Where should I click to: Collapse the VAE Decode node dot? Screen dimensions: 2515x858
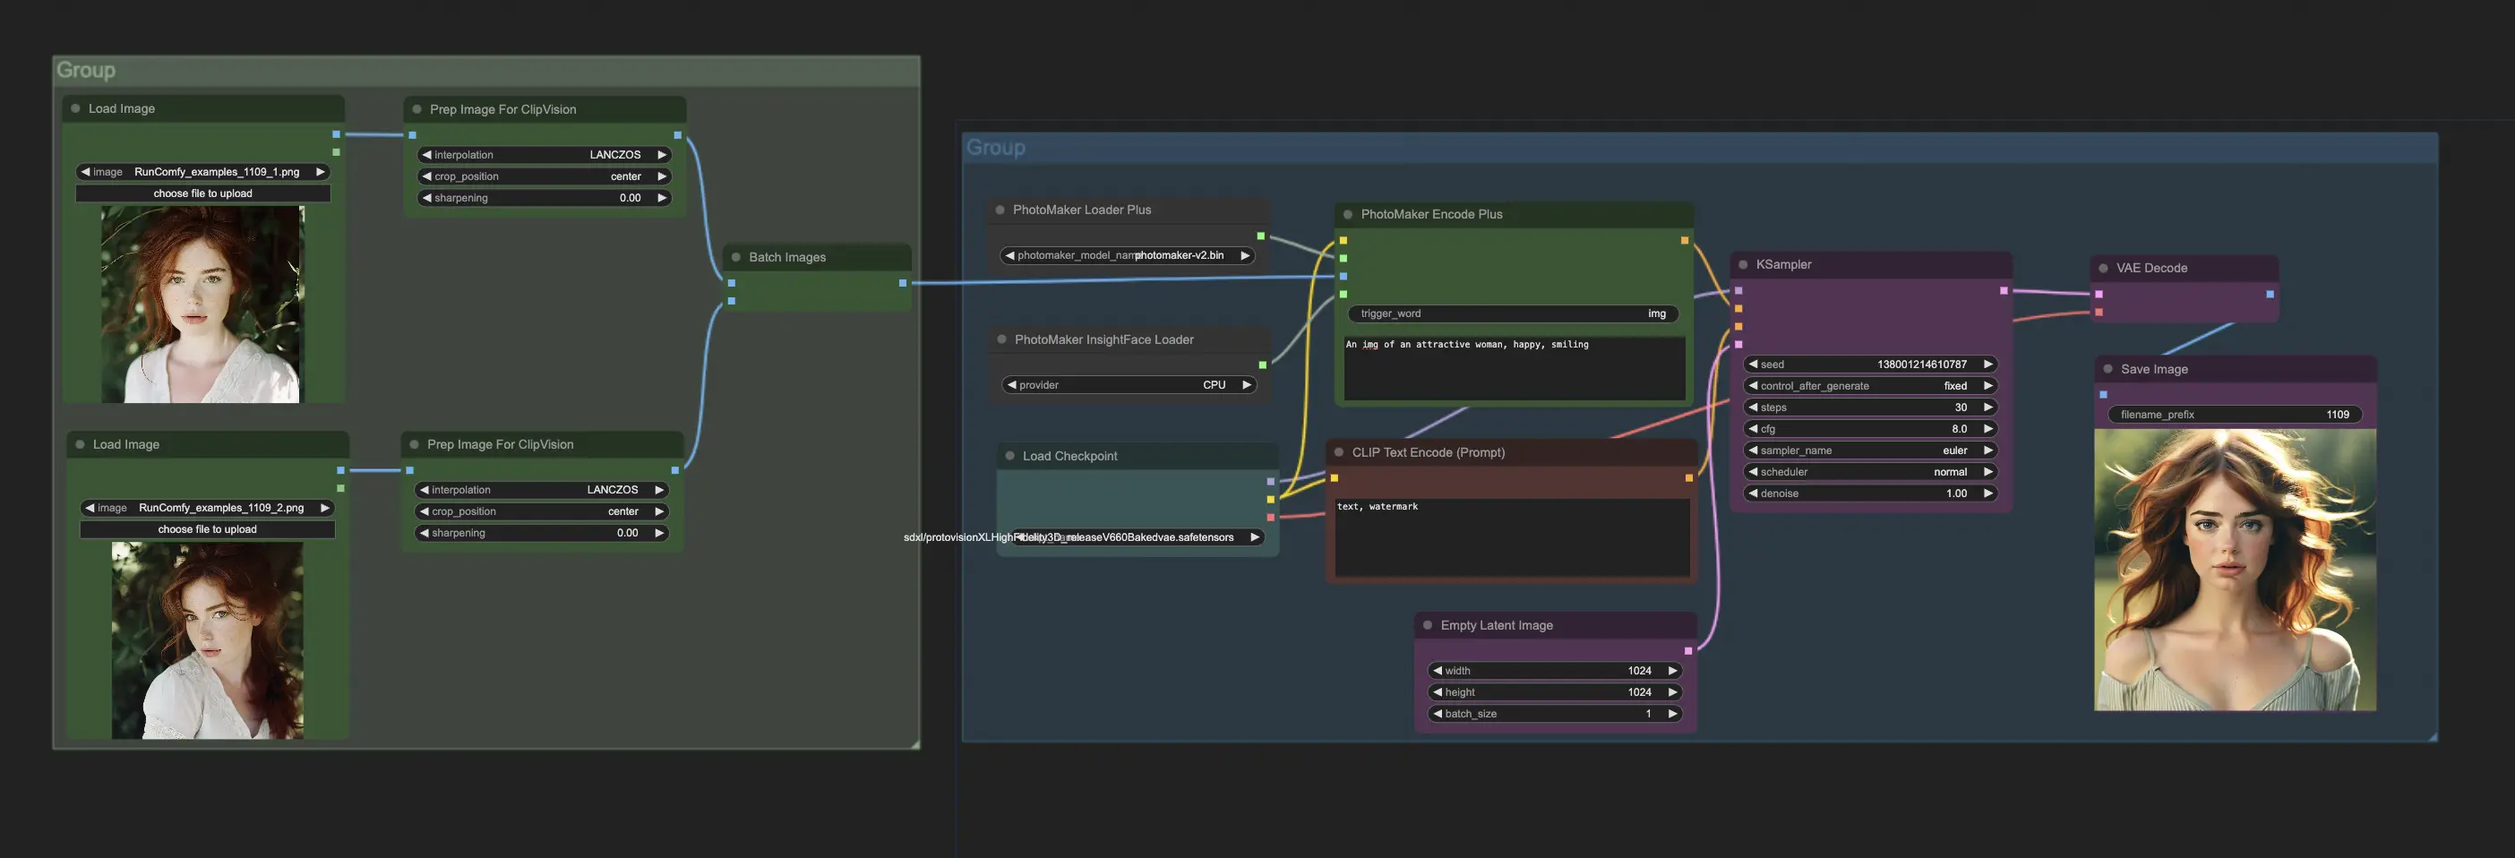tap(2103, 268)
